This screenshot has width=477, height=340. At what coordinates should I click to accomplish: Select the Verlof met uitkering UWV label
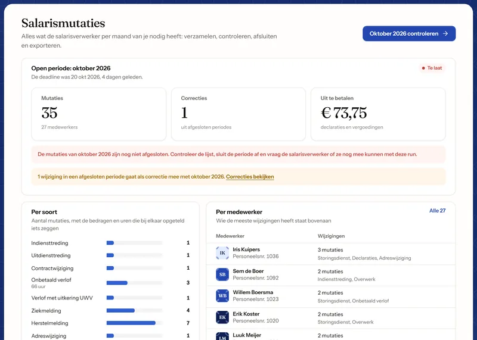tap(62, 298)
